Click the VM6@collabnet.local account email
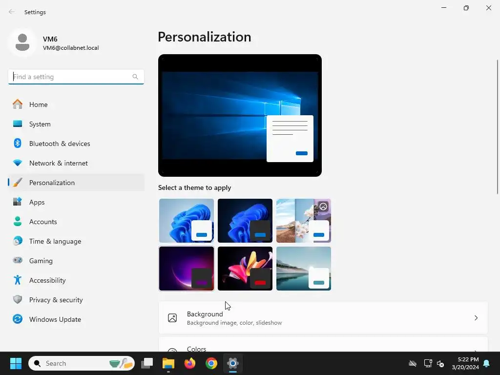500x375 pixels. 71,48
